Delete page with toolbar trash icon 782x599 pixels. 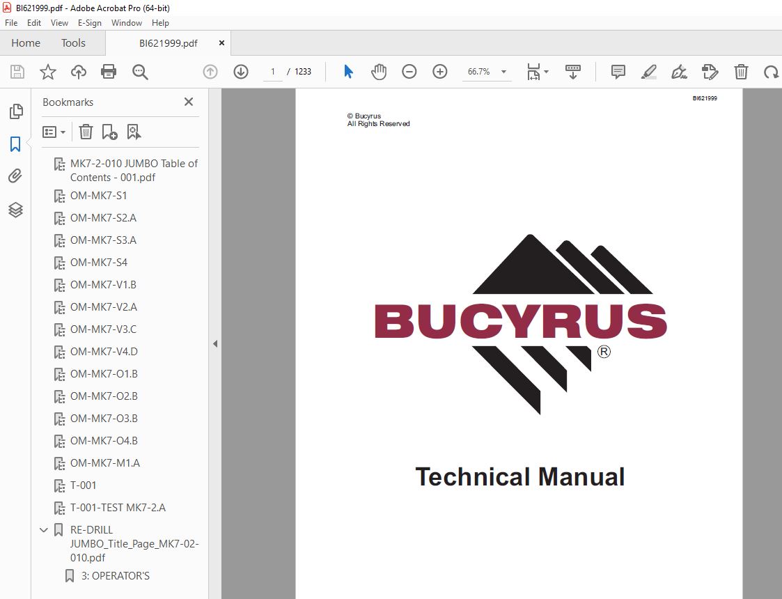(741, 72)
